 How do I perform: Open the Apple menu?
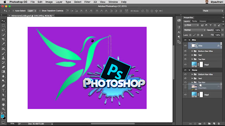(5, 2)
